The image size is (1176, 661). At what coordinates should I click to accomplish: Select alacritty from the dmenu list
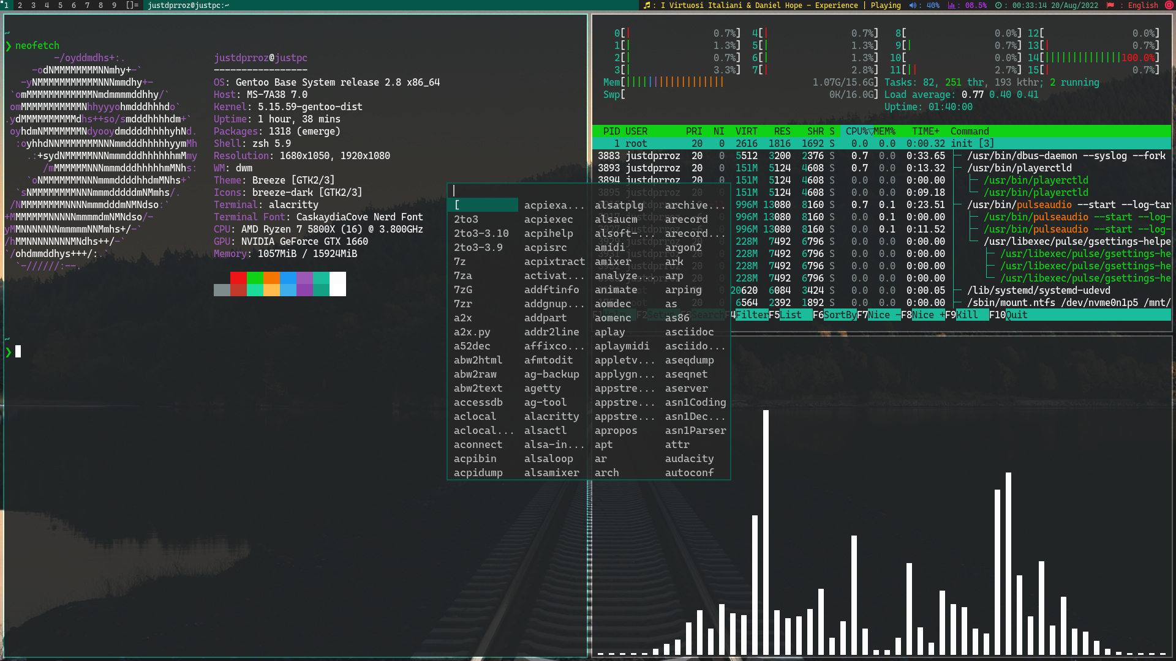[x=551, y=417]
